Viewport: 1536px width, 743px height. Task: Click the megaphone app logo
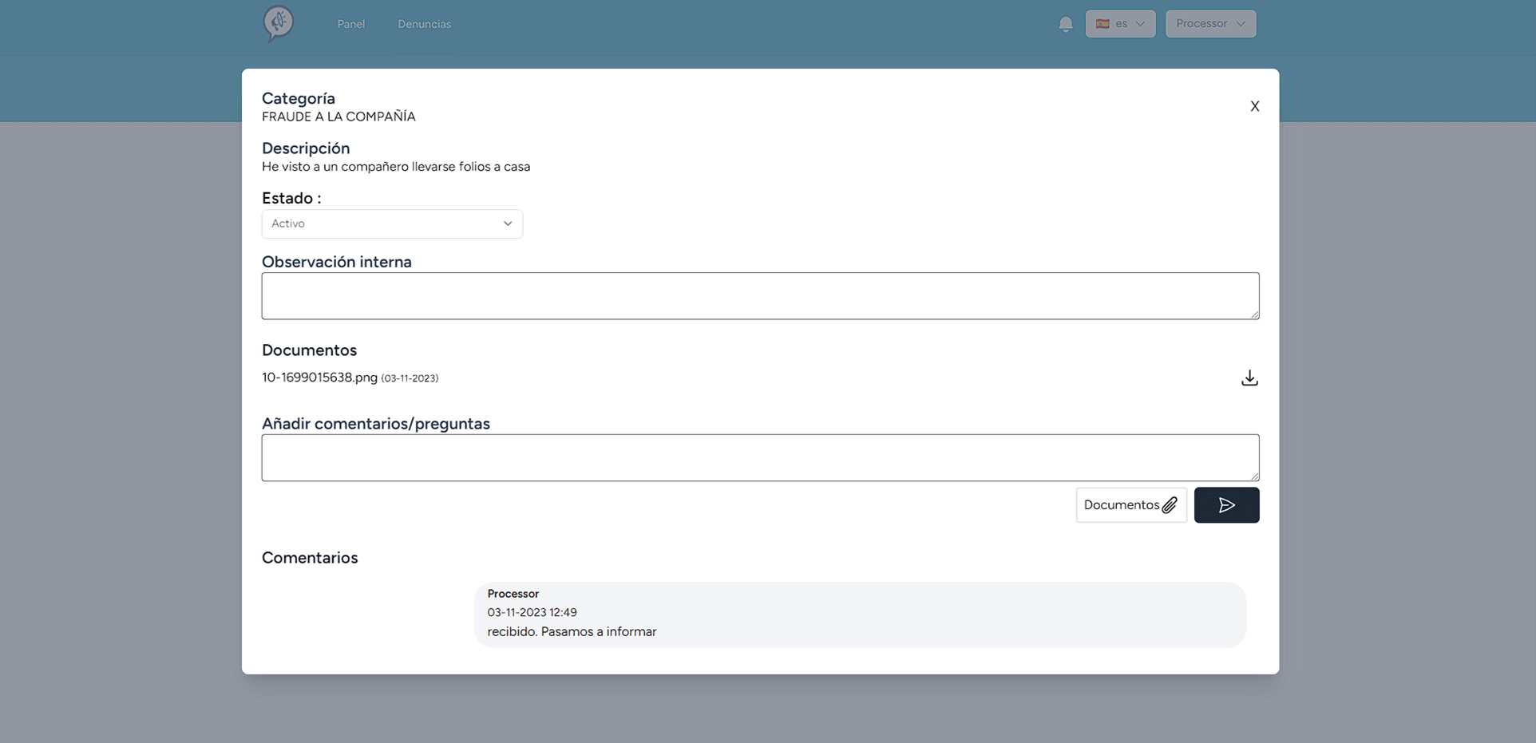(x=279, y=23)
